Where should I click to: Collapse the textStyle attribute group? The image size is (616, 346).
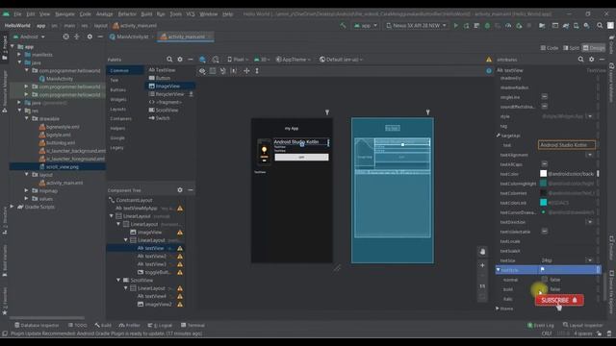click(499, 270)
